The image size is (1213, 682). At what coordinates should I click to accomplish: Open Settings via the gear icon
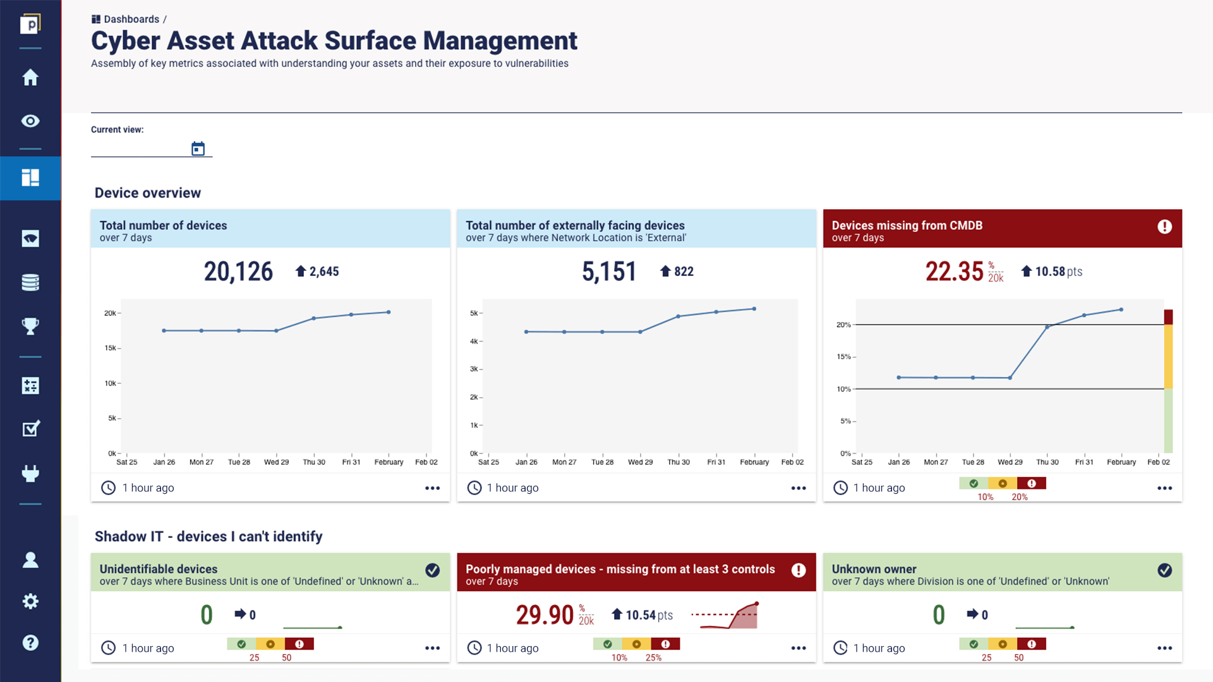(30, 601)
